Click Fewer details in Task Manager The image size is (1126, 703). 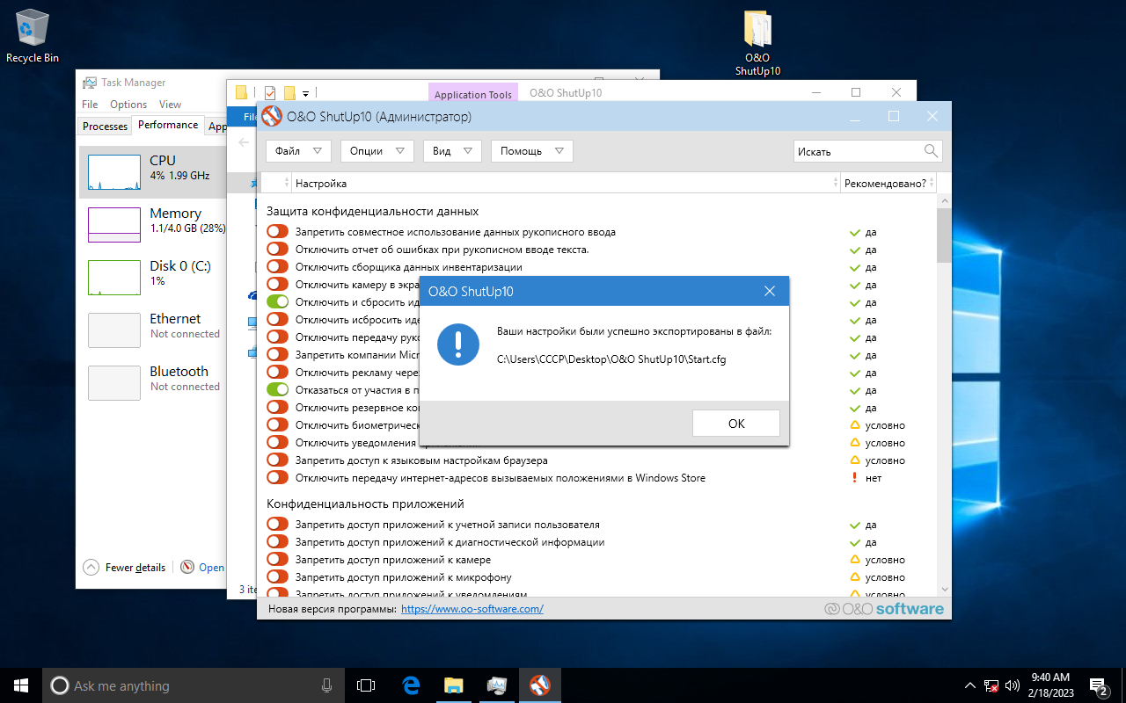pos(124,568)
